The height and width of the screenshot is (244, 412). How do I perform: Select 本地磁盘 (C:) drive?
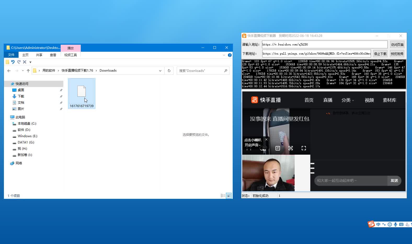pos(27,124)
